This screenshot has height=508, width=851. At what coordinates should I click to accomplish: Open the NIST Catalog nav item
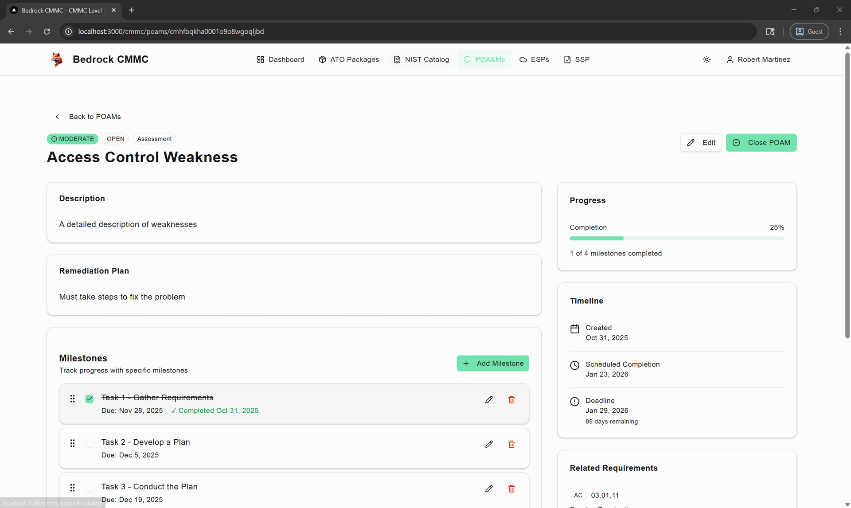[421, 59]
